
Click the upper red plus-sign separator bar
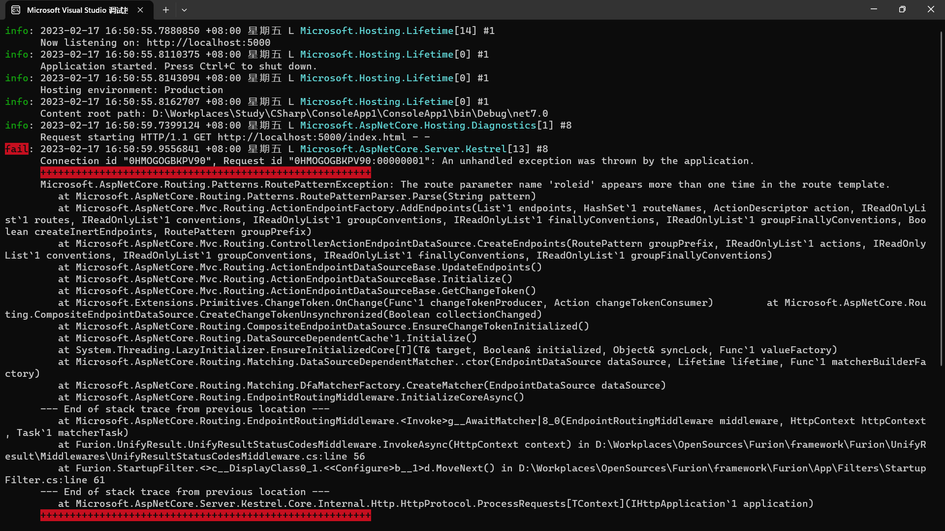[205, 172]
